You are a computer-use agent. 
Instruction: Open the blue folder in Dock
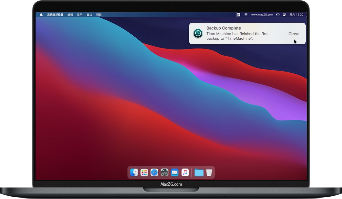(199, 173)
